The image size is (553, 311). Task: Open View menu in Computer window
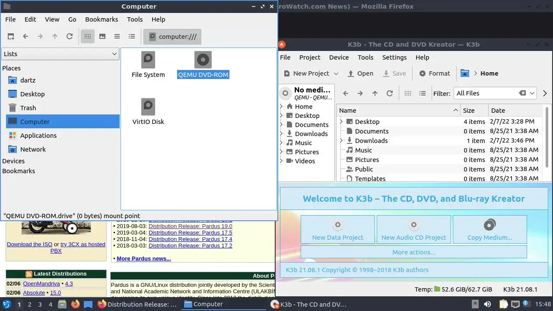point(52,19)
